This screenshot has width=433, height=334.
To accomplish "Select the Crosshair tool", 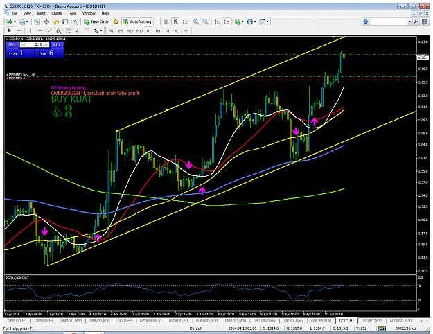I will click(19, 31).
